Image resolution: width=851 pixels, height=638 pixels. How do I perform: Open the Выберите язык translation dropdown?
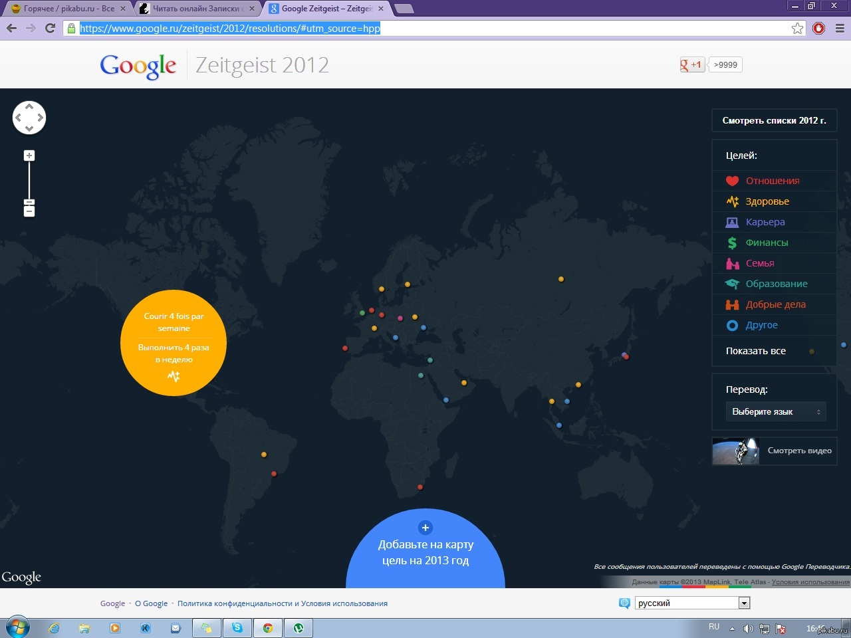click(776, 411)
